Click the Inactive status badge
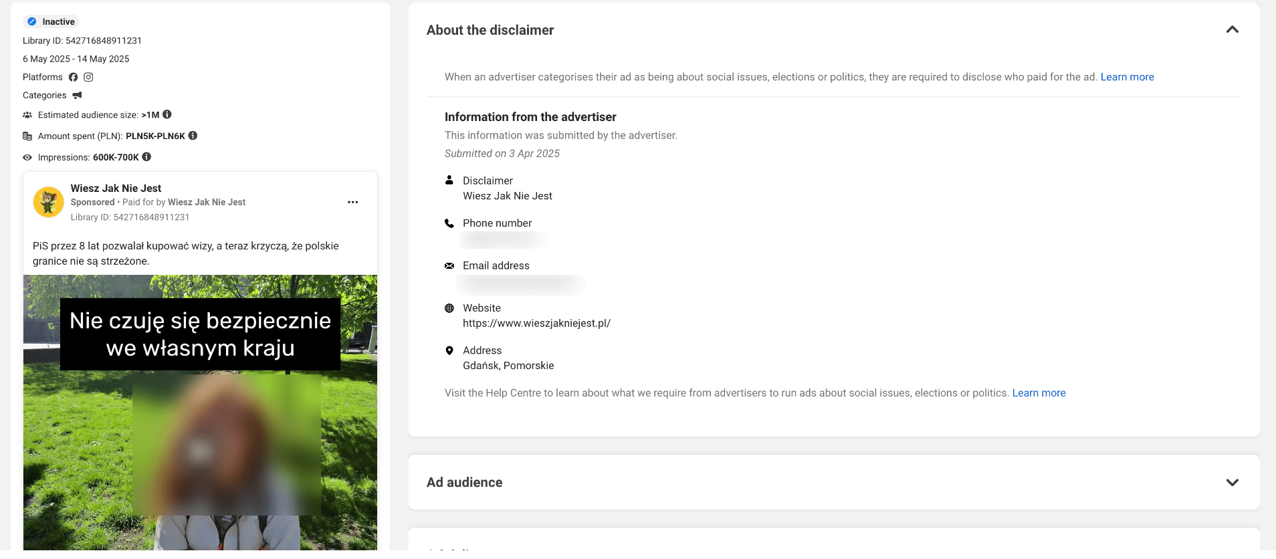This screenshot has height=559, width=1276. pyautogui.click(x=51, y=21)
